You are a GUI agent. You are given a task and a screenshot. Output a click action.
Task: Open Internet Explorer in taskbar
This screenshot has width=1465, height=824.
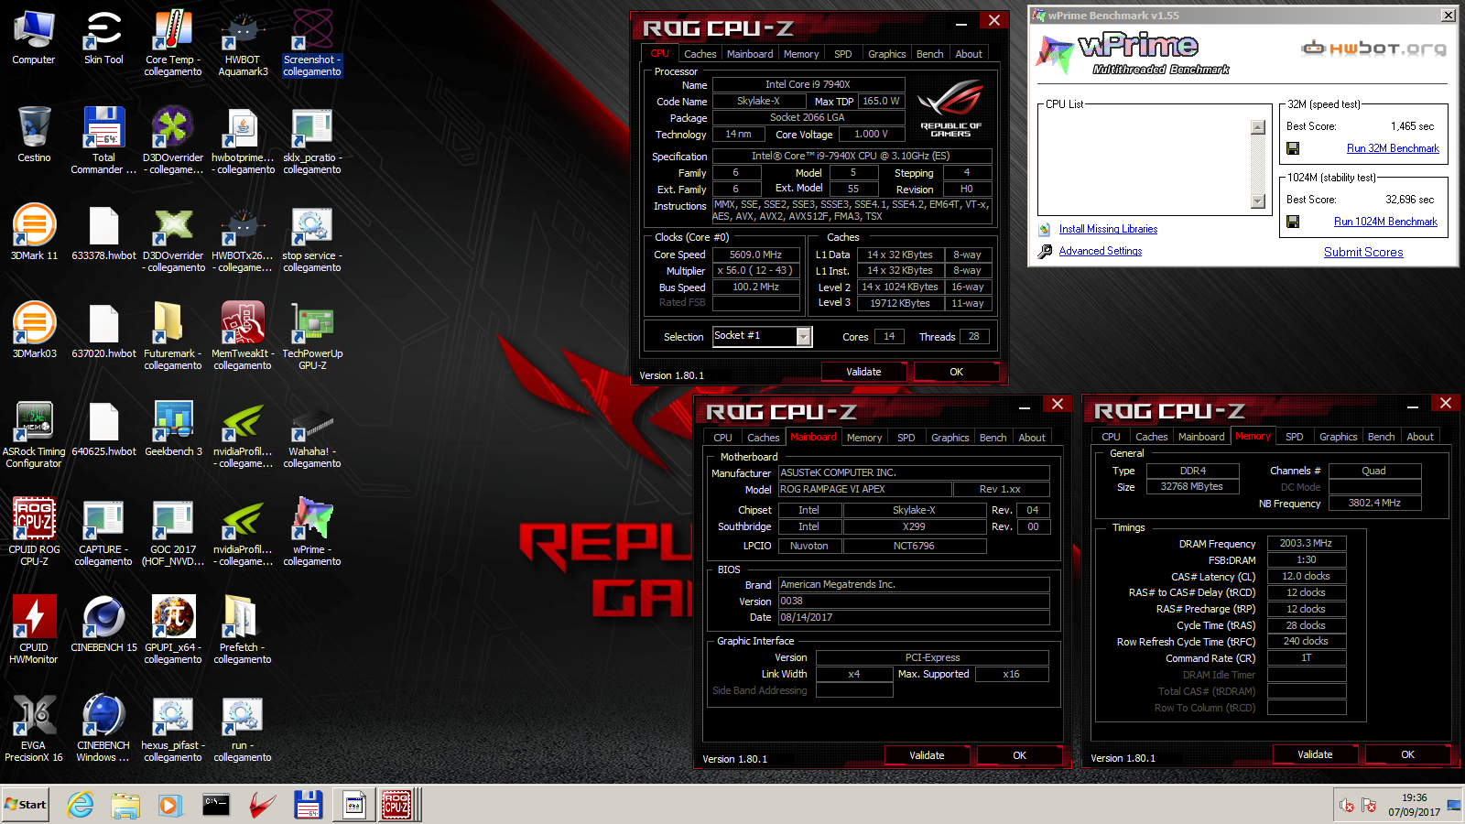pos(81,805)
